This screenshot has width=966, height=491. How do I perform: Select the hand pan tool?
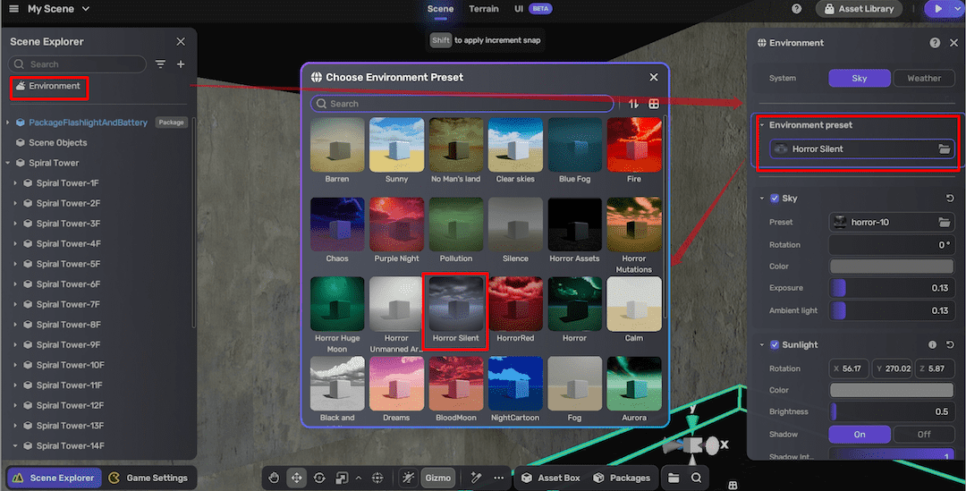[274, 478]
